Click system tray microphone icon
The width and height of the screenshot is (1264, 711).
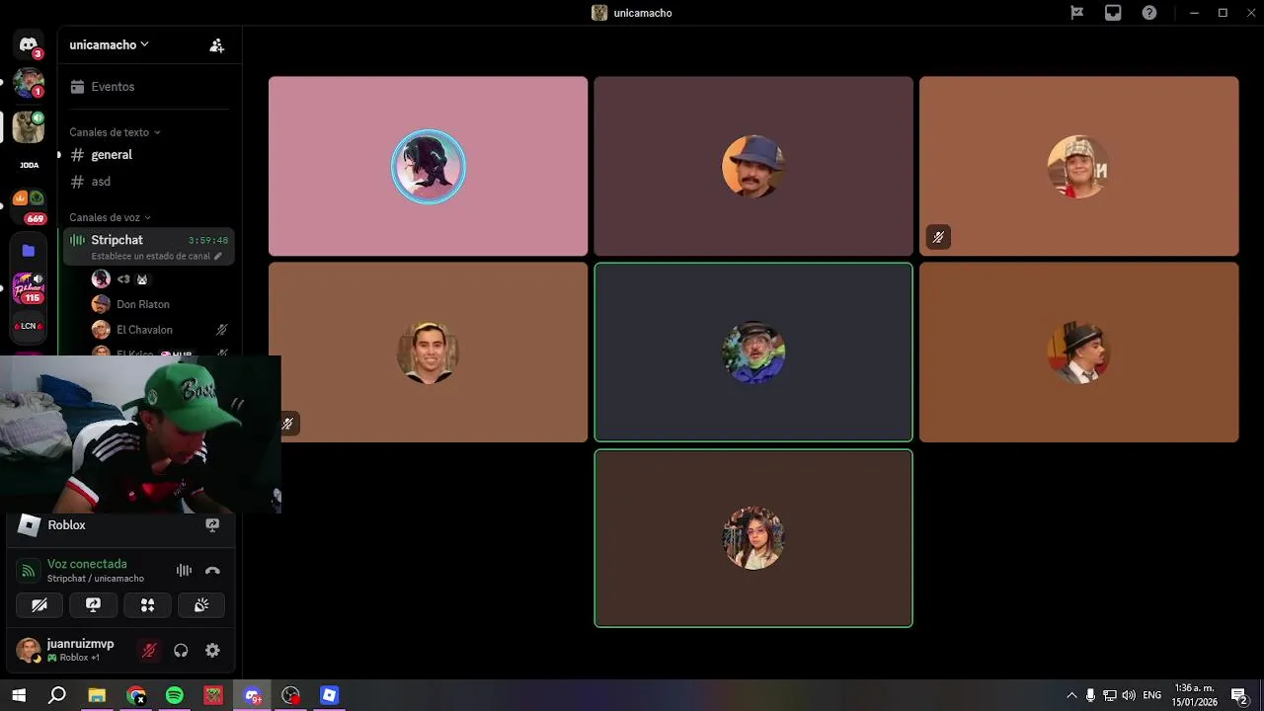1090,695
